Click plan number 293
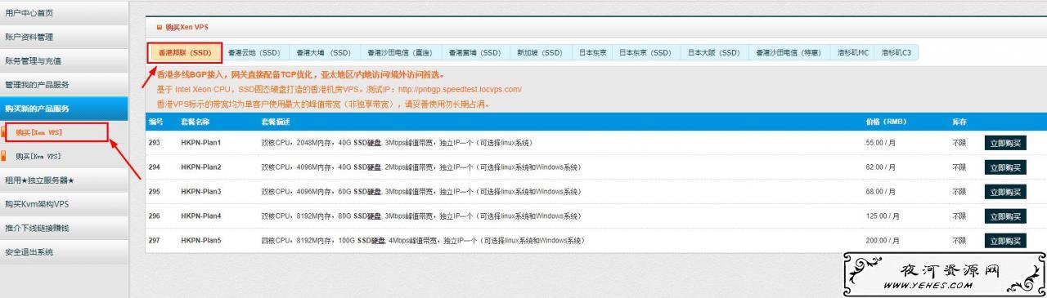Viewport: 1047px width, 298px height. 154,143
